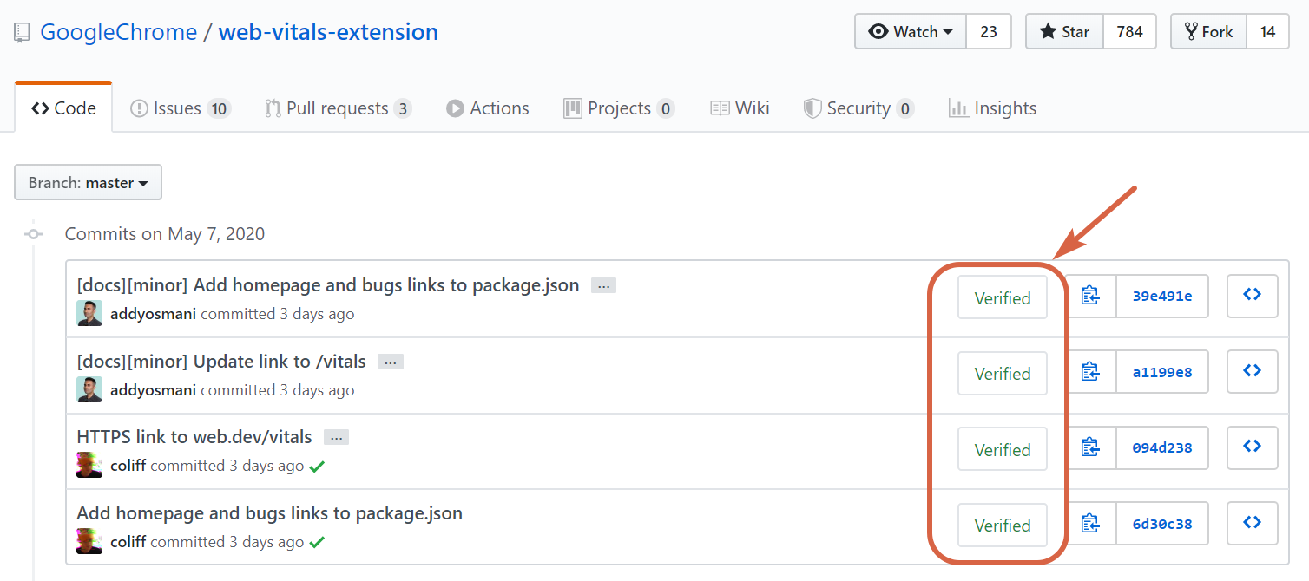Fork the repository
This screenshot has width=1309, height=581.
[x=1208, y=31]
